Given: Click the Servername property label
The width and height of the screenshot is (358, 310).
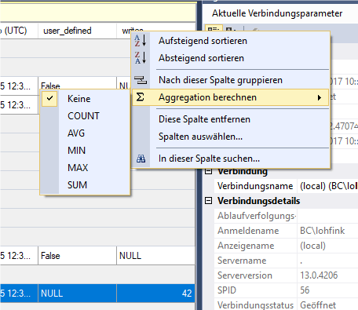Looking at the screenshot, I should 242,261.
